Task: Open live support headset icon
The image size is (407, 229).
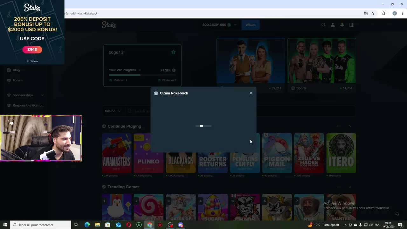Action: point(397,214)
